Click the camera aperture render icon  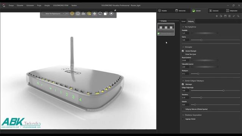pos(111,14)
